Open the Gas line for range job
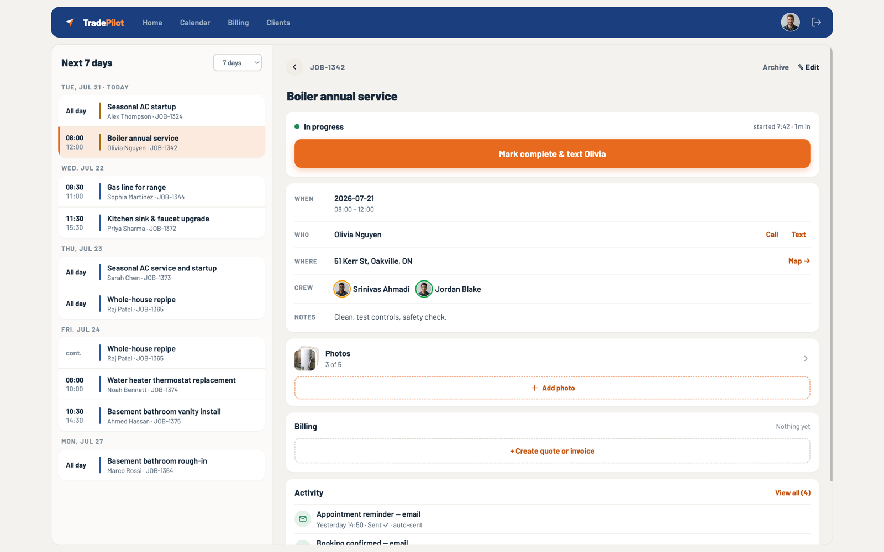This screenshot has height=552, width=884. click(x=162, y=192)
